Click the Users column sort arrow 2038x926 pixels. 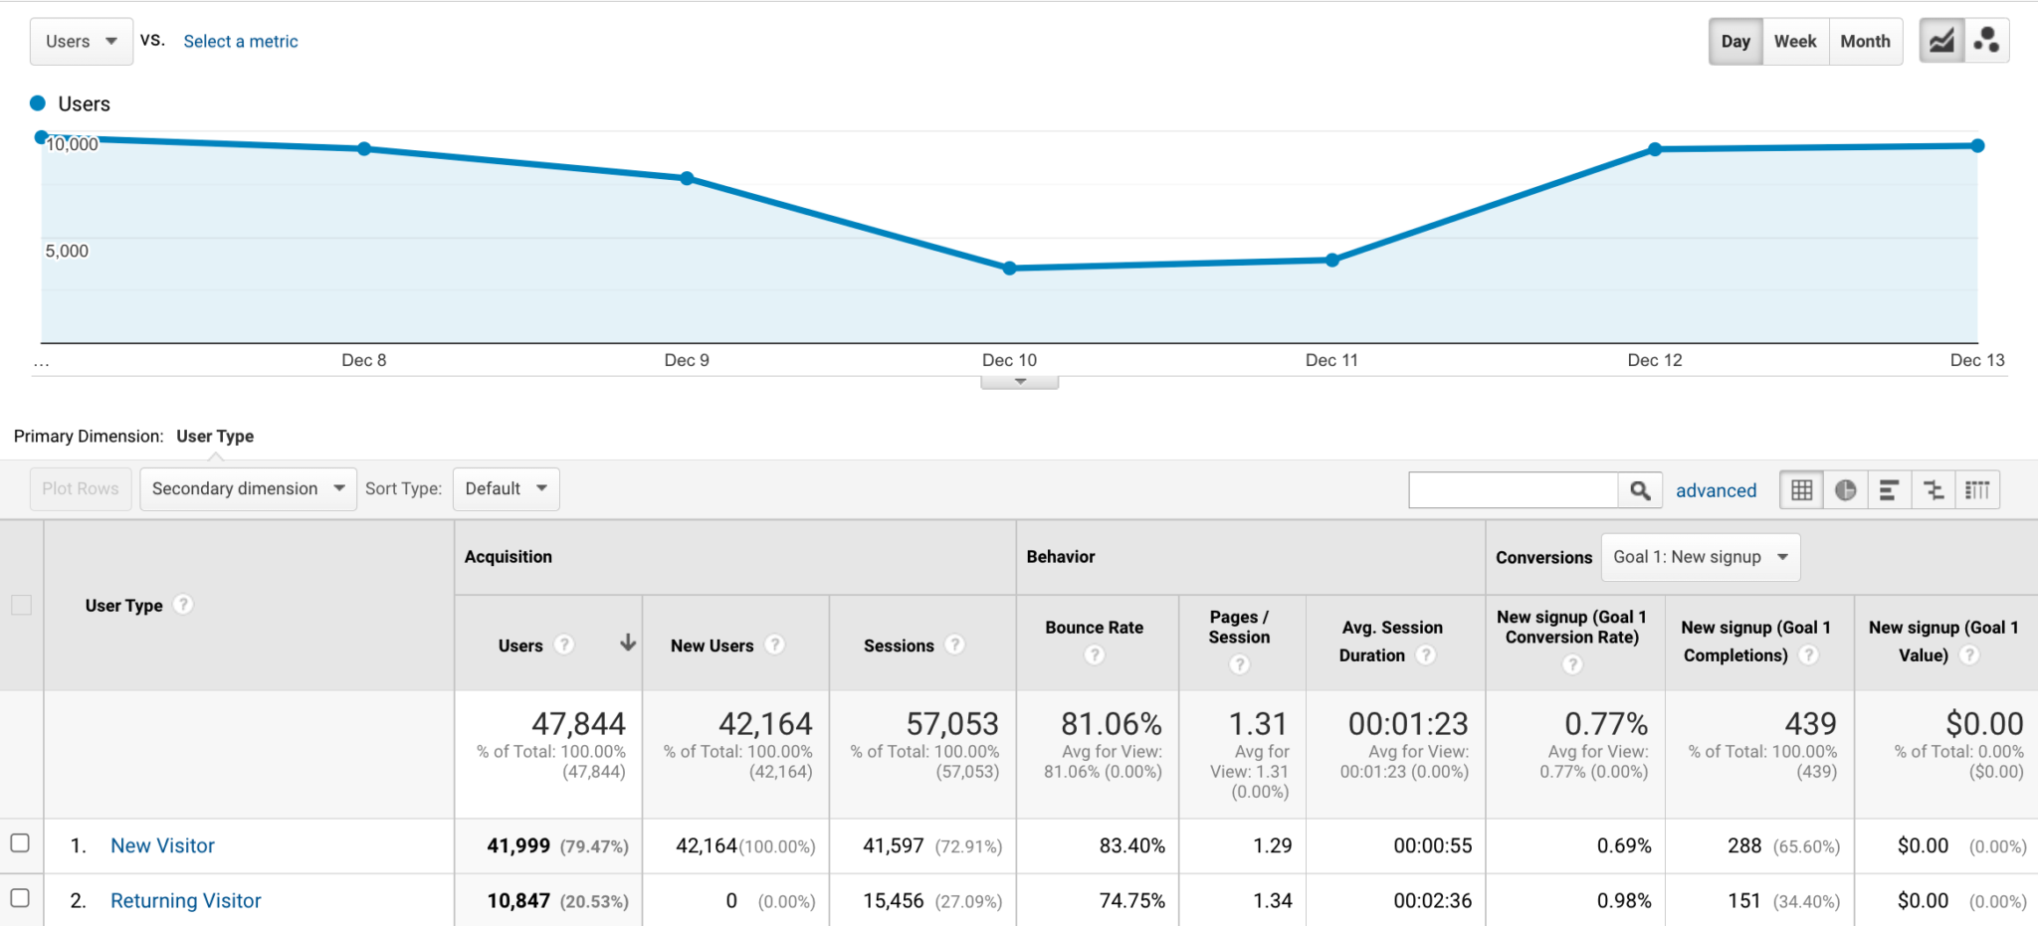[628, 644]
